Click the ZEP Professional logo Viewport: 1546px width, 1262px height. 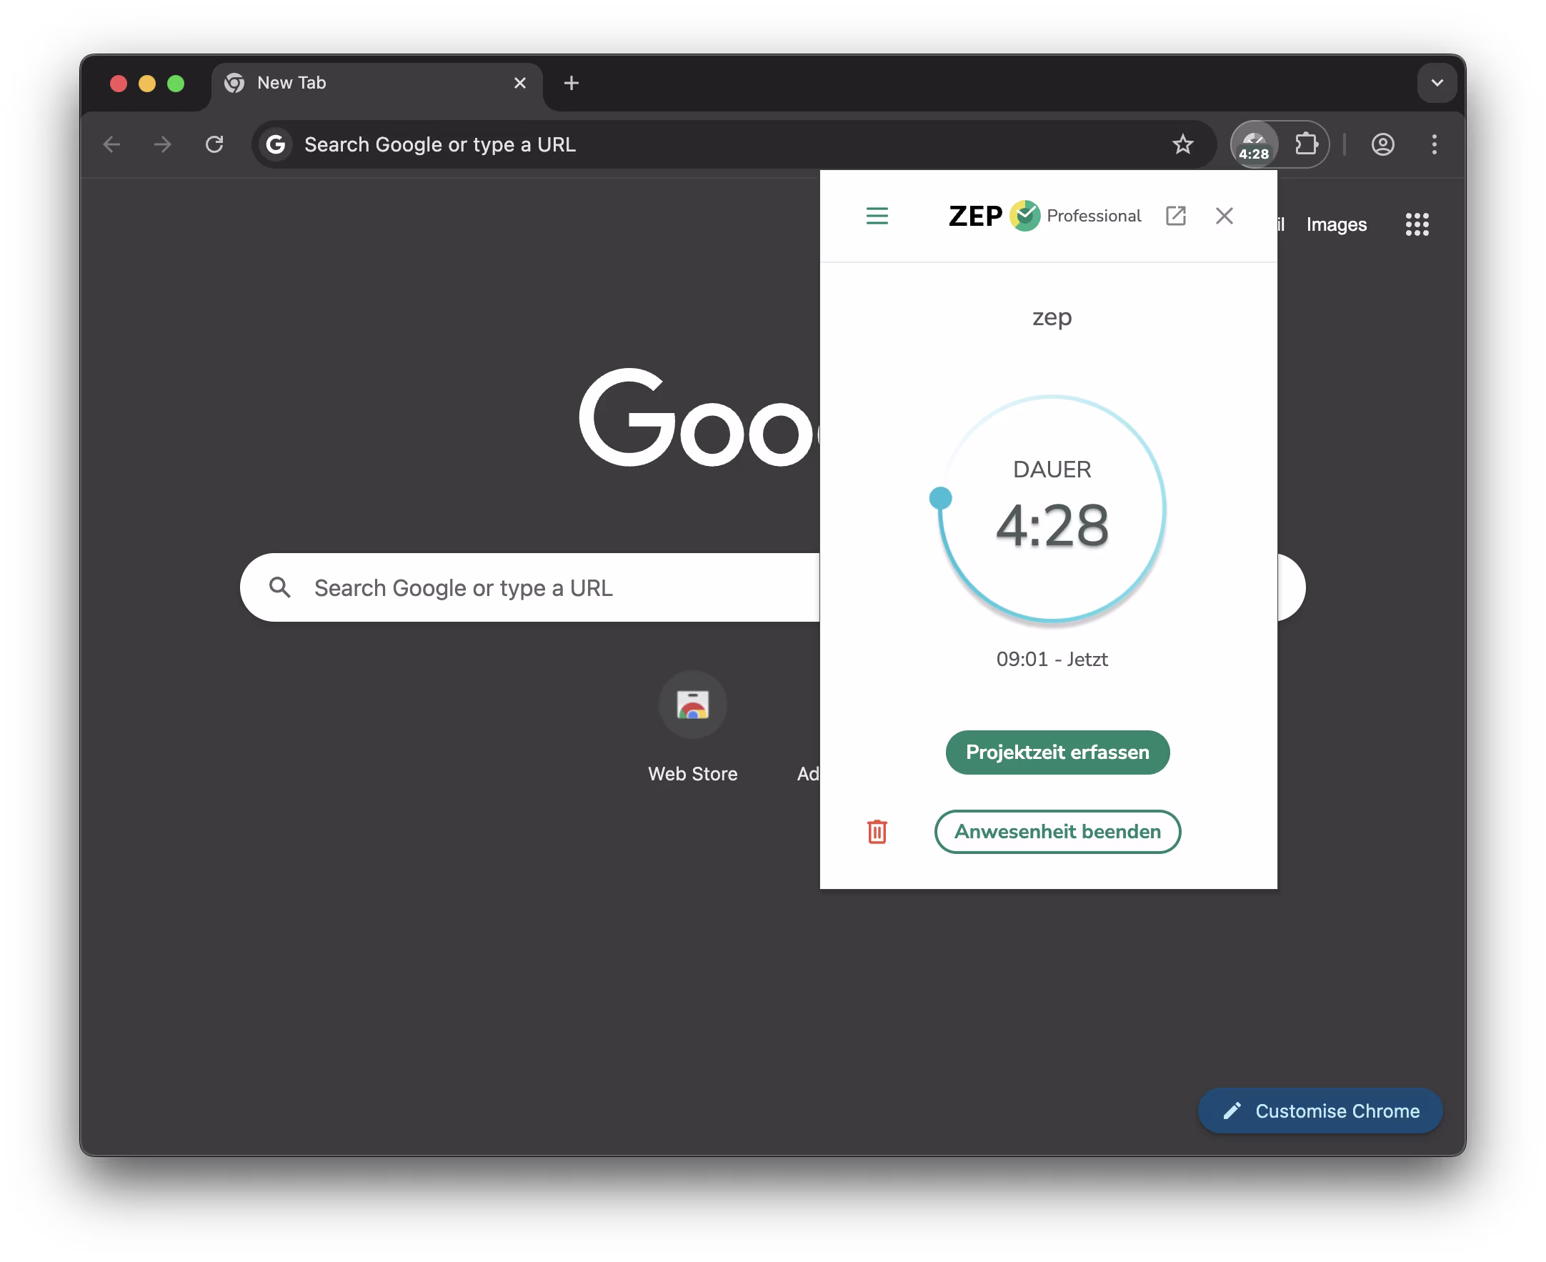[1044, 216]
